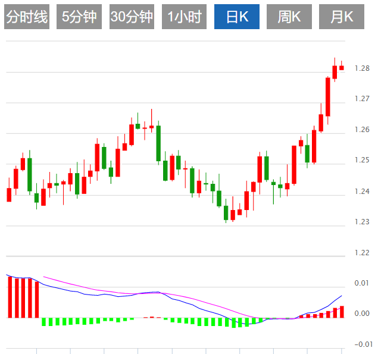Screen dimensions: 378x354
Task: Click the 0.01 MACD axis label
Action: [x=362, y=283]
